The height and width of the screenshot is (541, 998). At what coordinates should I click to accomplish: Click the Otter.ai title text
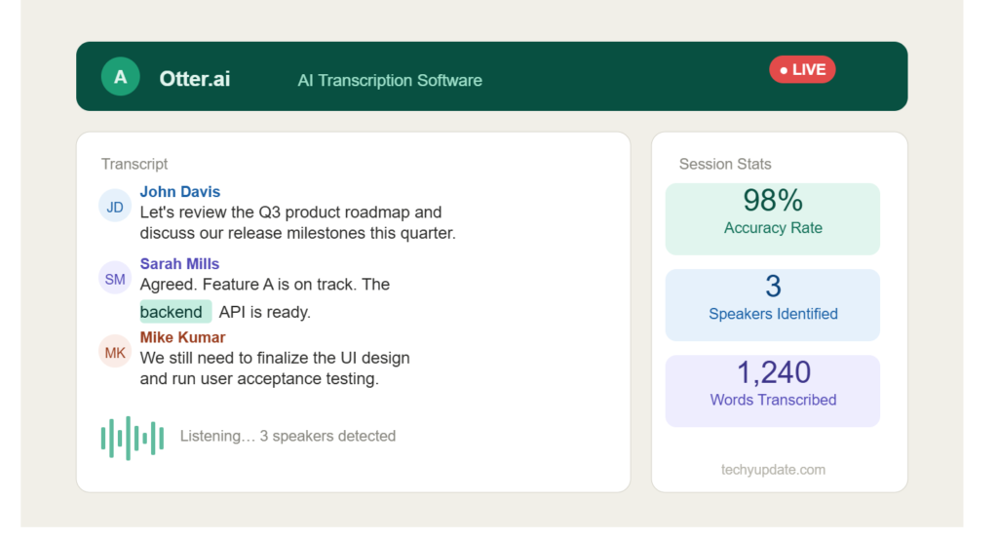coord(195,79)
